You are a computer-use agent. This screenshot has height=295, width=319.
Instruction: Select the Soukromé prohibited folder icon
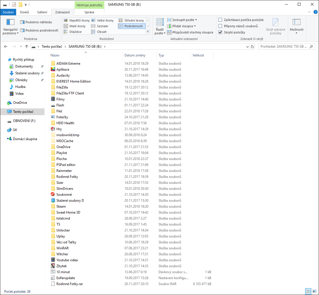pos(53,194)
